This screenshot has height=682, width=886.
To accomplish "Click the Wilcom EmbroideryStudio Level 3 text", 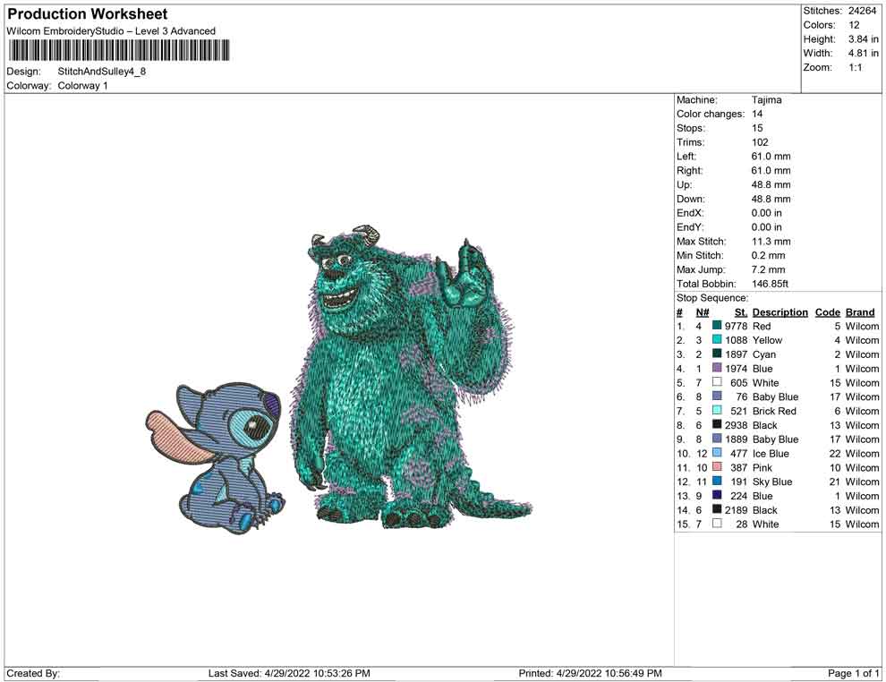I will click(x=111, y=31).
